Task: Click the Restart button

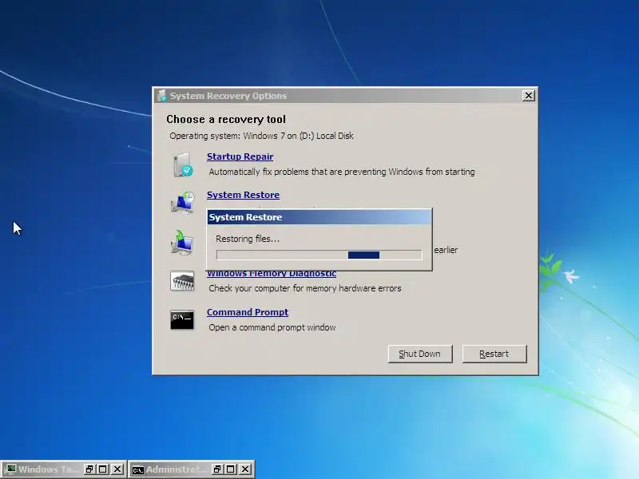Action: [494, 354]
